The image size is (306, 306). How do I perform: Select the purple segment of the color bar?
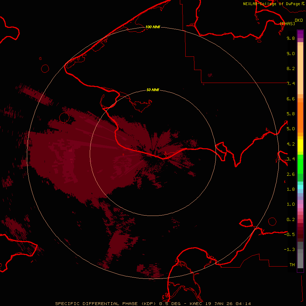pos(300,34)
